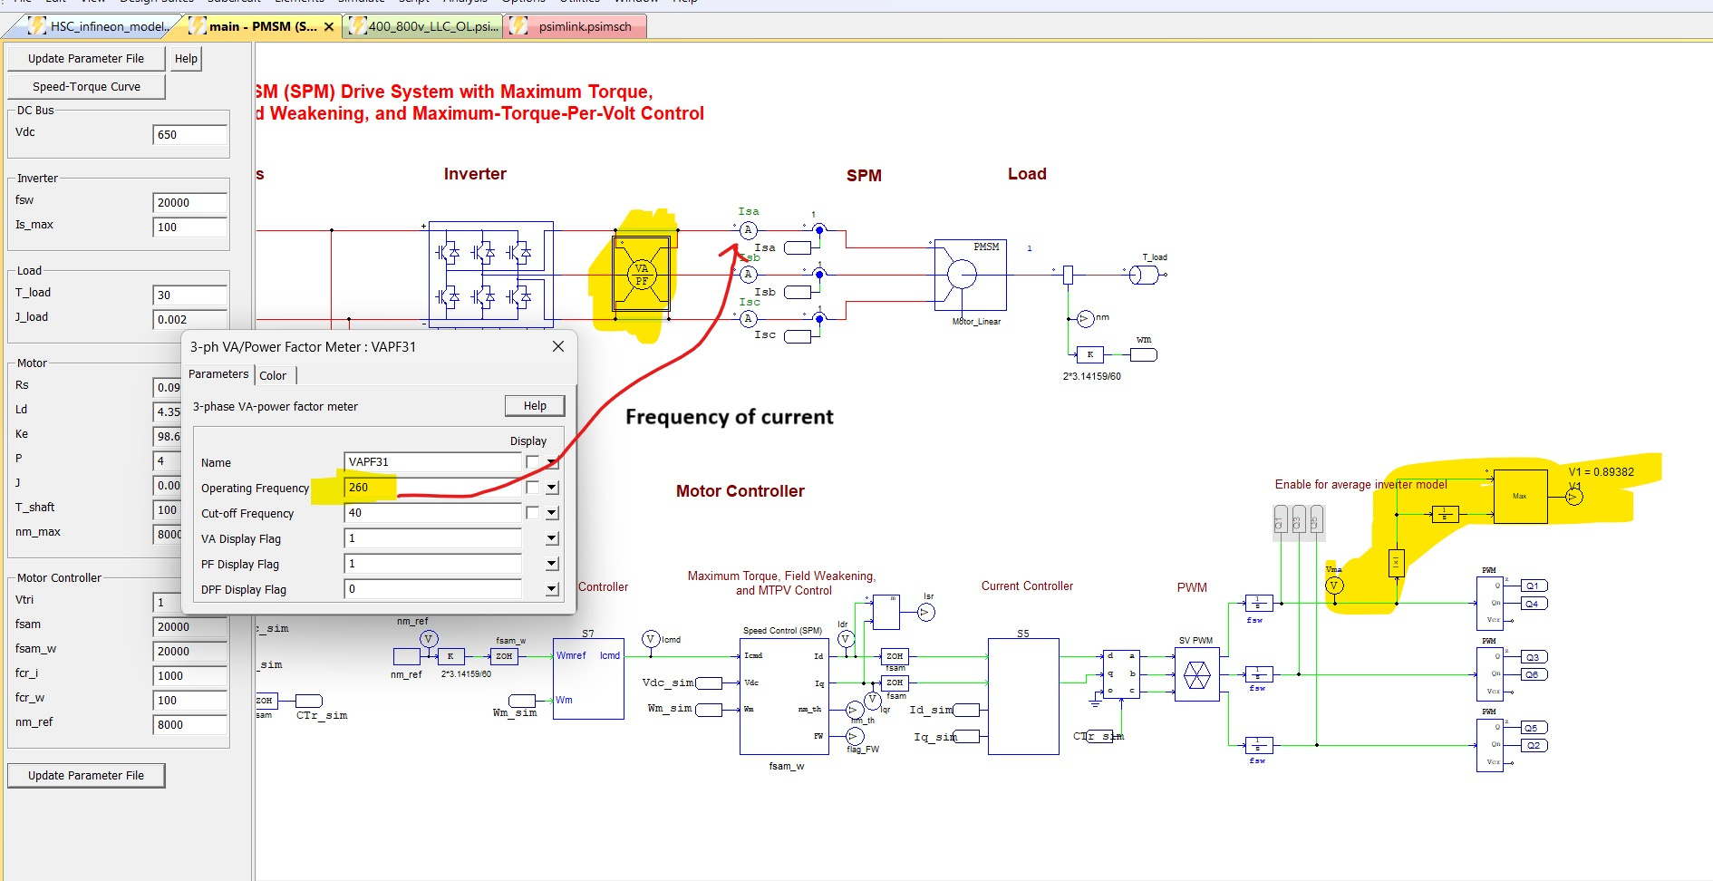Select the S7 speed controller subcircuit
This screenshot has width=1713, height=881.
point(588,679)
